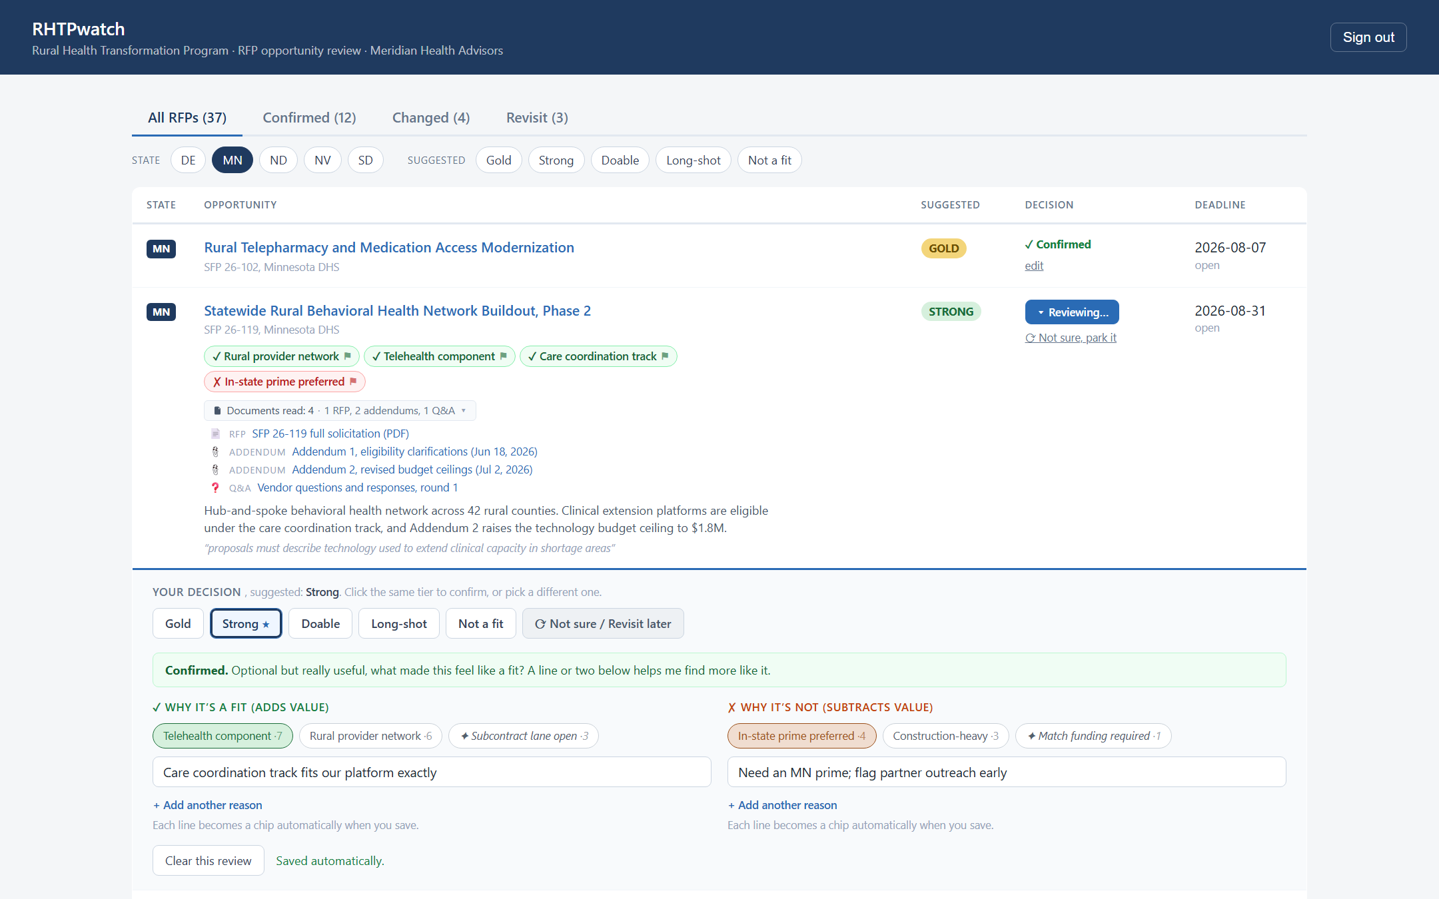Click Not sure, park it link
Viewport: 1439px width, 899px height.
point(1071,338)
